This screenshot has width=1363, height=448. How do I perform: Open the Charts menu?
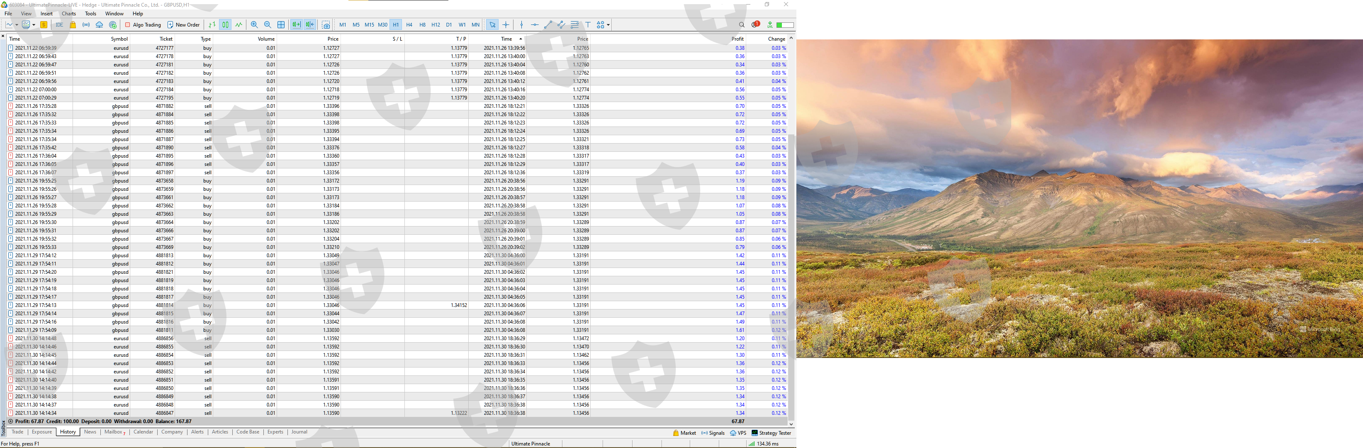[x=69, y=14]
